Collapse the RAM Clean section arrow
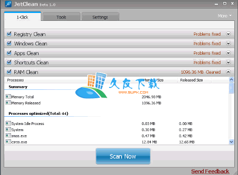Viewport: 238px width, 175px height. coord(228,72)
